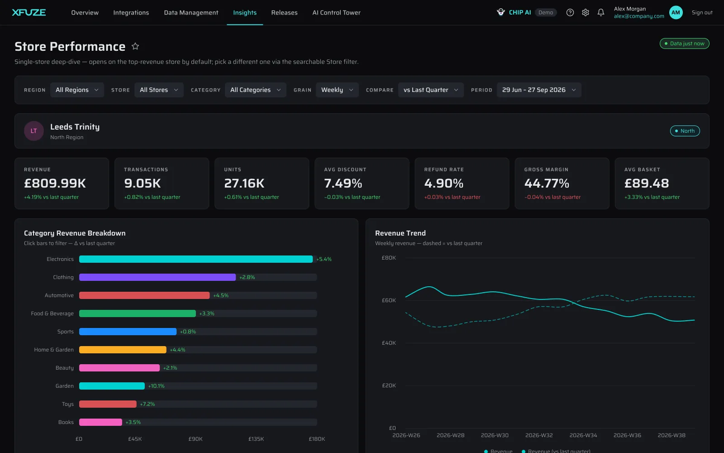Filter by the Books bar
Viewport: 724px width, 453px height.
[x=100, y=422]
